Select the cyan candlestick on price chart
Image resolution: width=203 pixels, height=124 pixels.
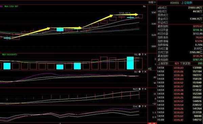coord(60,29)
